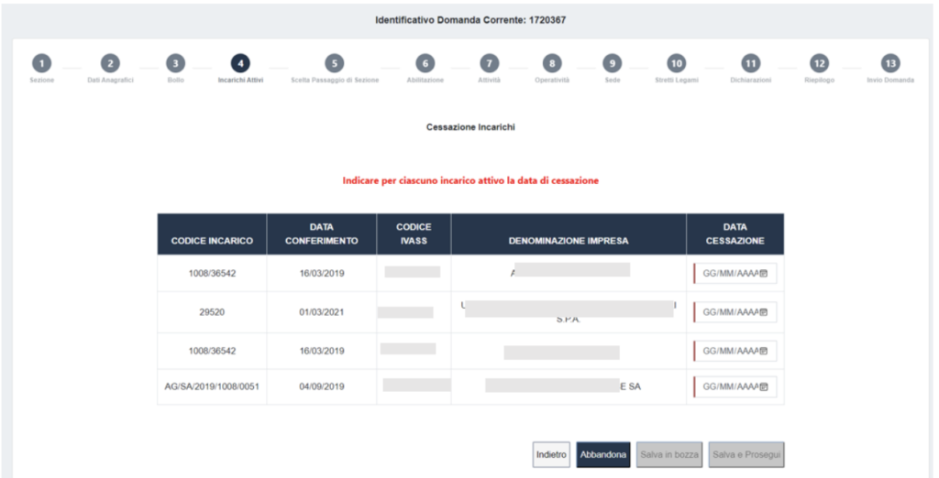This screenshot has height=478, width=939.
Task: Open step 7 Attività
Action: [490, 63]
